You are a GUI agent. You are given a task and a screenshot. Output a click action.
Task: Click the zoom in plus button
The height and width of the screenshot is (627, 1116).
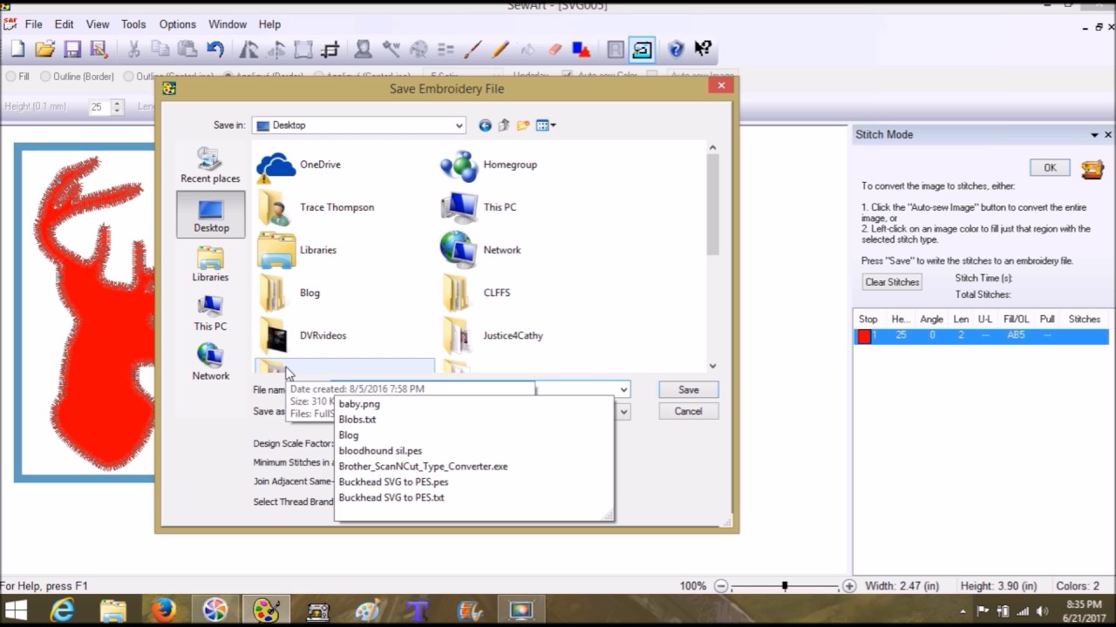(x=849, y=586)
